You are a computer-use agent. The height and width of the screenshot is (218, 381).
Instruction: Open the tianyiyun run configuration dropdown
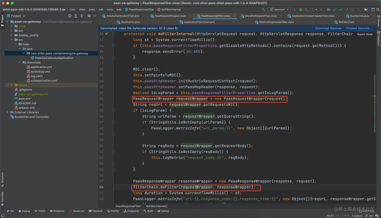click(279, 10)
